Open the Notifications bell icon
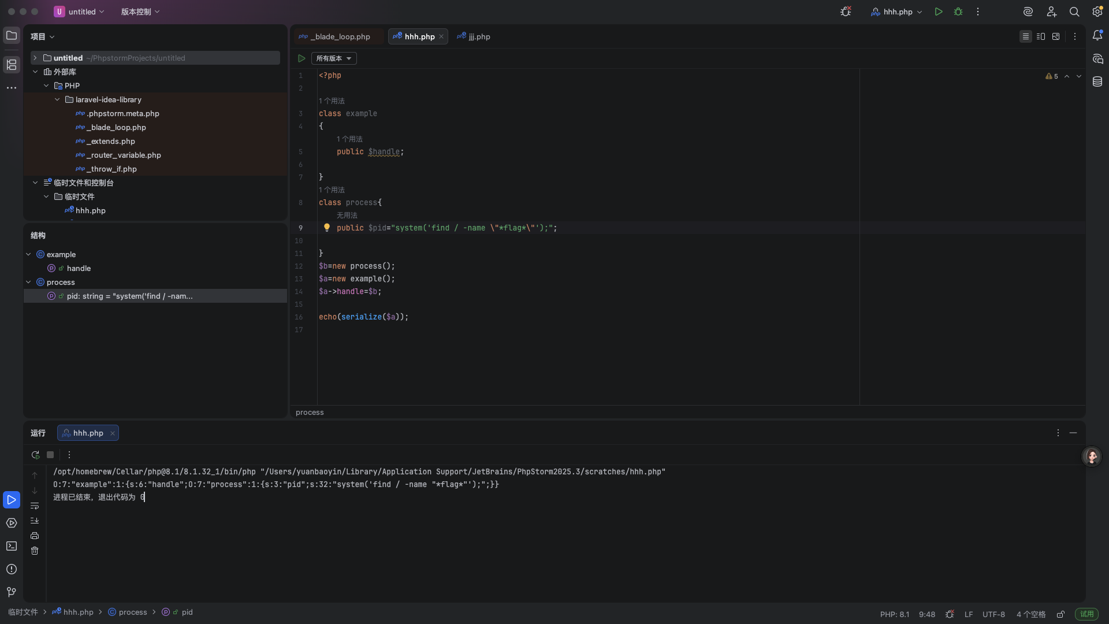Image resolution: width=1109 pixels, height=624 pixels. click(x=1097, y=36)
